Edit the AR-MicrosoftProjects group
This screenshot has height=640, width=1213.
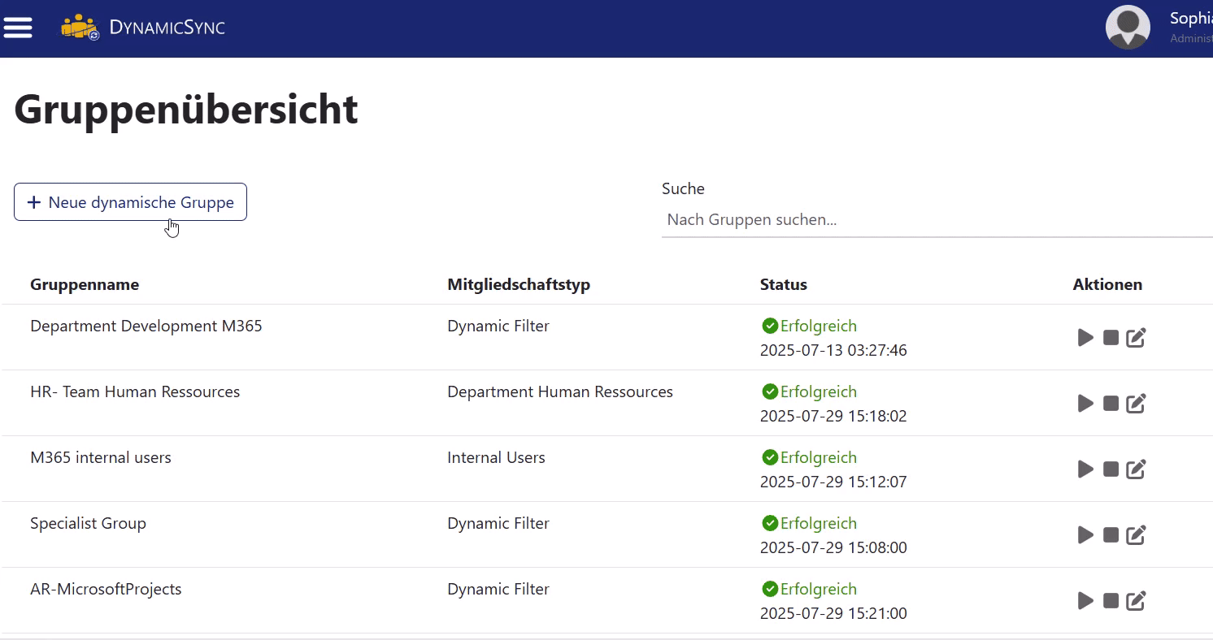click(1136, 600)
